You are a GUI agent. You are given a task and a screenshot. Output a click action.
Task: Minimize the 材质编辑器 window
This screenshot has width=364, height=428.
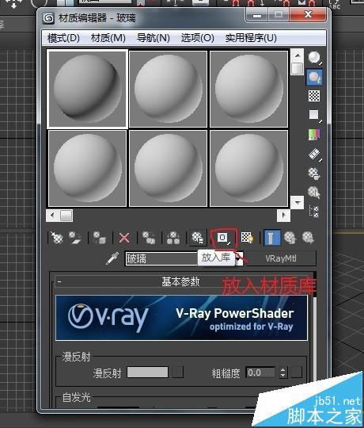[x=257, y=15]
